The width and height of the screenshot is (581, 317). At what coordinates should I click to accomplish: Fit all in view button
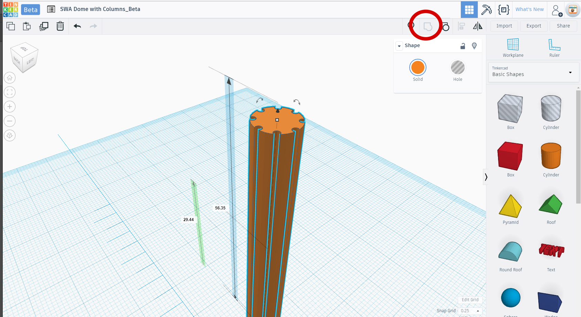10,92
